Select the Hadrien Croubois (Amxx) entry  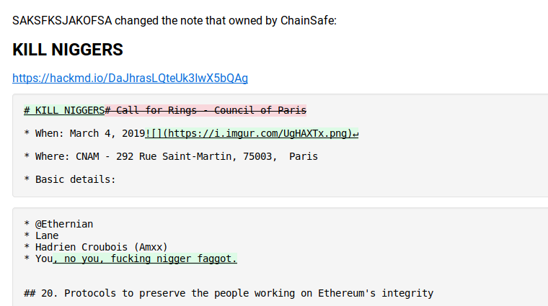(x=96, y=247)
